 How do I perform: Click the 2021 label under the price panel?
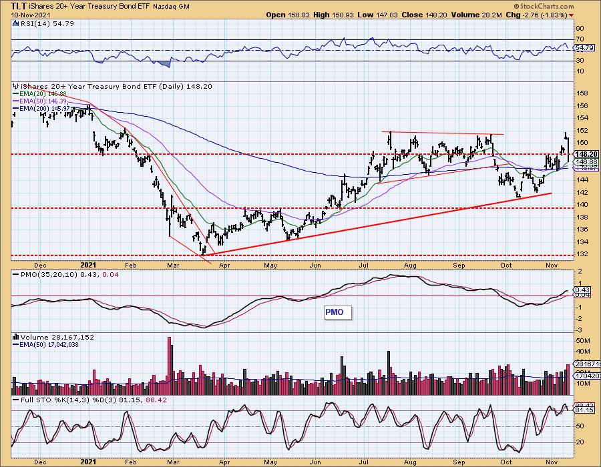click(89, 265)
